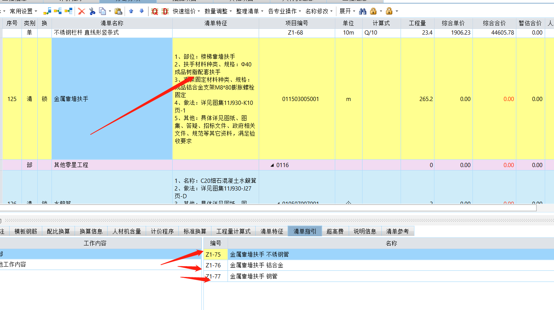Click the 不锈钢栏杆 直线形竖条式 cell
The height and width of the screenshot is (310, 554).
pyautogui.click(x=112, y=33)
